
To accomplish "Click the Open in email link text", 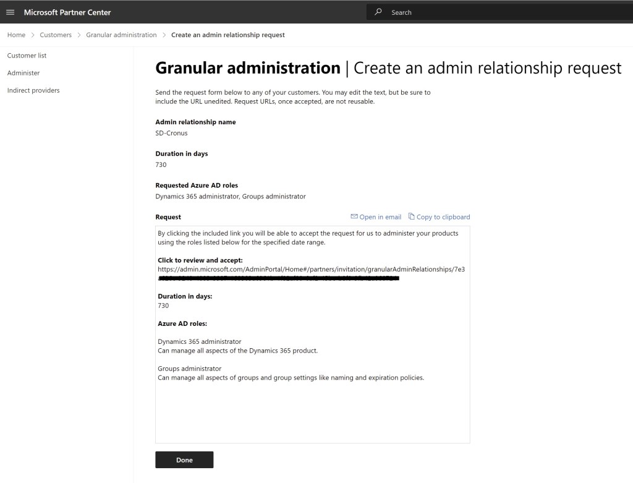I will coord(380,217).
